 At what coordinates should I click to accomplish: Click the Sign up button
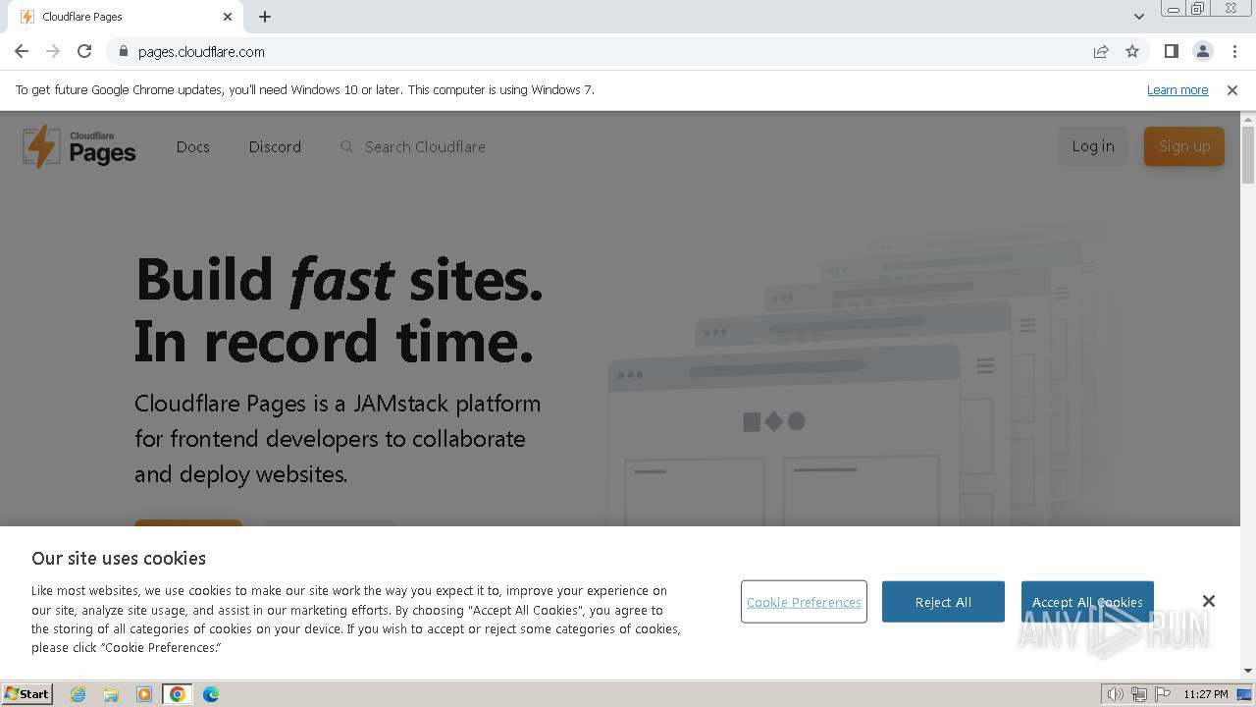point(1184,146)
